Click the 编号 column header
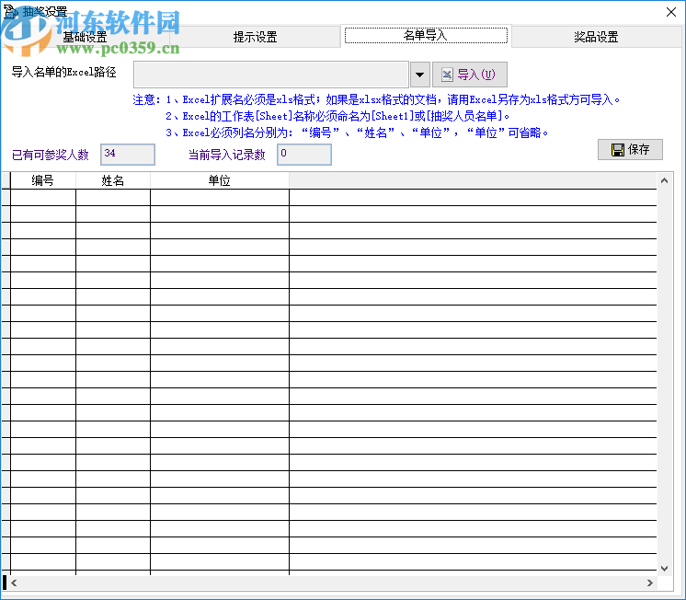The height and width of the screenshot is (600, 686). tap(43, 180)
